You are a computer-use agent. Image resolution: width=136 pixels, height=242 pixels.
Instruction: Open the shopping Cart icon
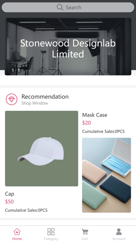coord(85,232)
